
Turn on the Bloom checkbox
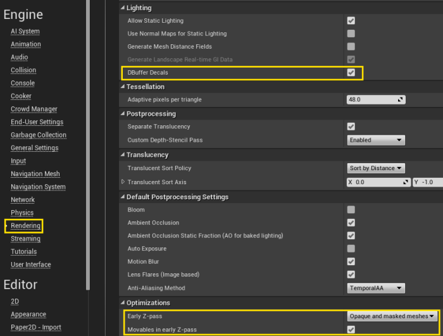[x=351, y=209]
